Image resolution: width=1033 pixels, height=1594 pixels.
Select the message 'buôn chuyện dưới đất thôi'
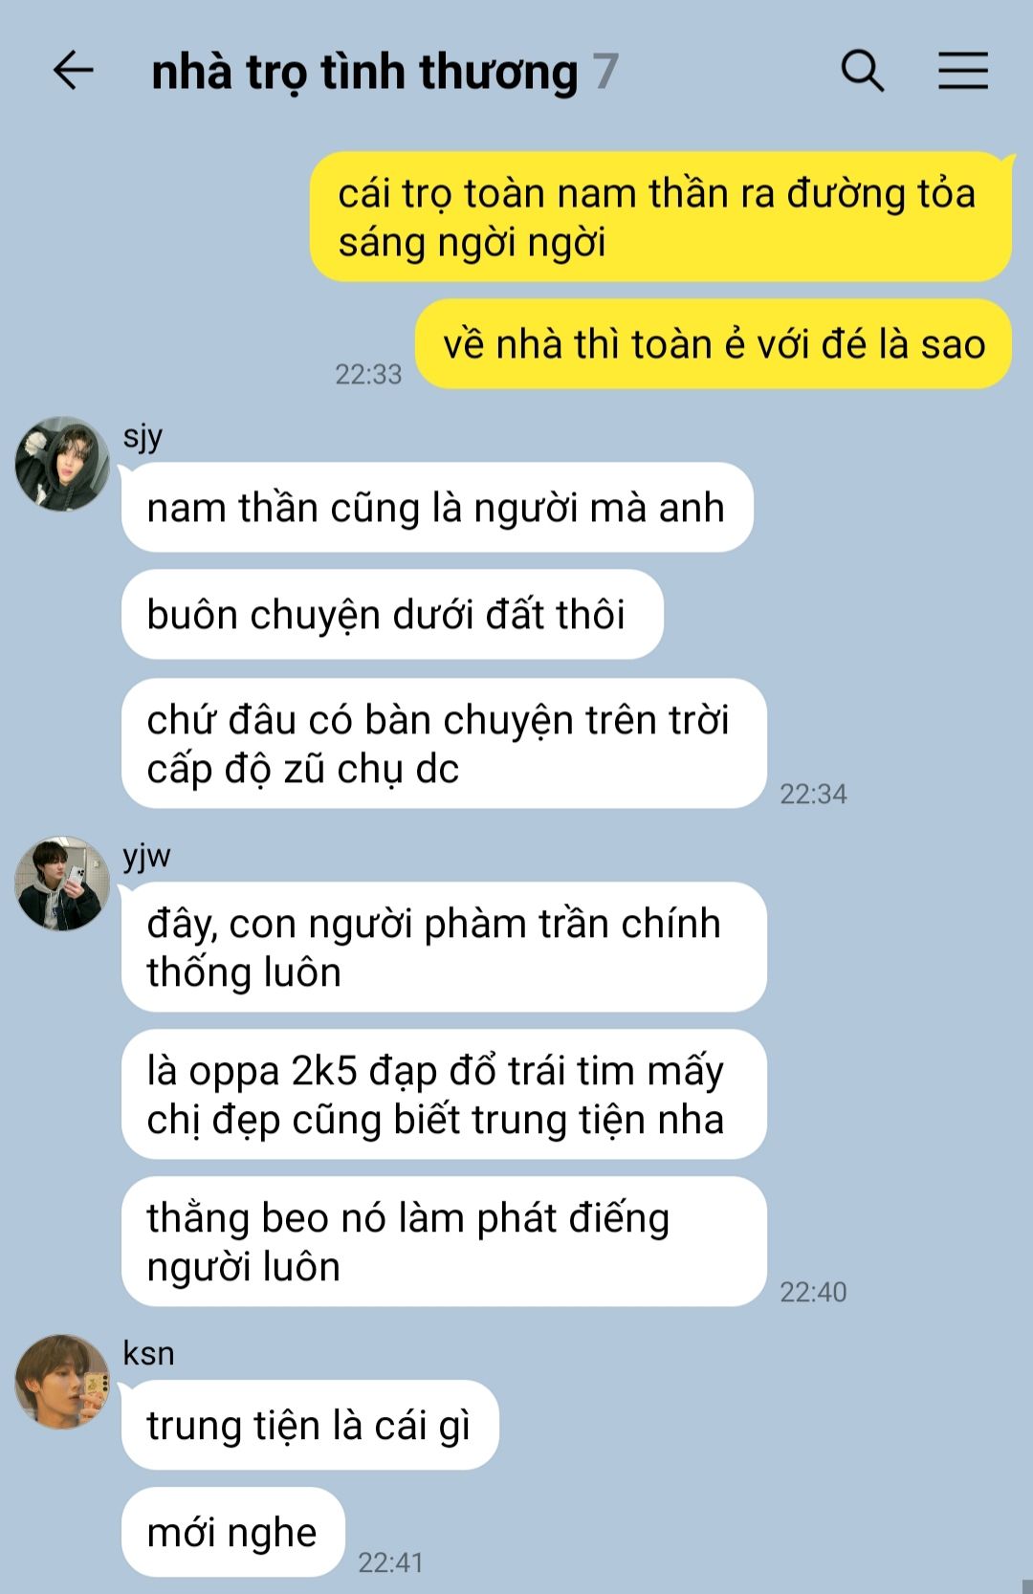(x=392, y=614)
